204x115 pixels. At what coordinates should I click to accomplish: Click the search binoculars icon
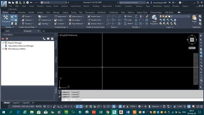[148, 3]
